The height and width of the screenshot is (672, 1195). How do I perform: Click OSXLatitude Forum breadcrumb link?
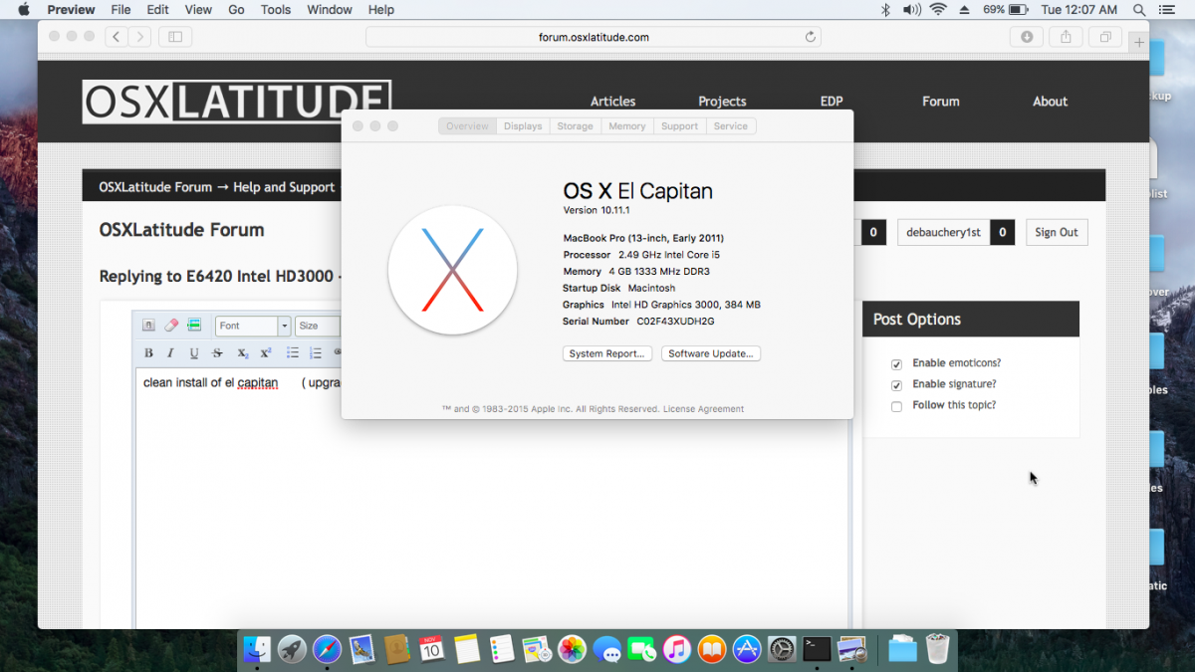(155, 187)
